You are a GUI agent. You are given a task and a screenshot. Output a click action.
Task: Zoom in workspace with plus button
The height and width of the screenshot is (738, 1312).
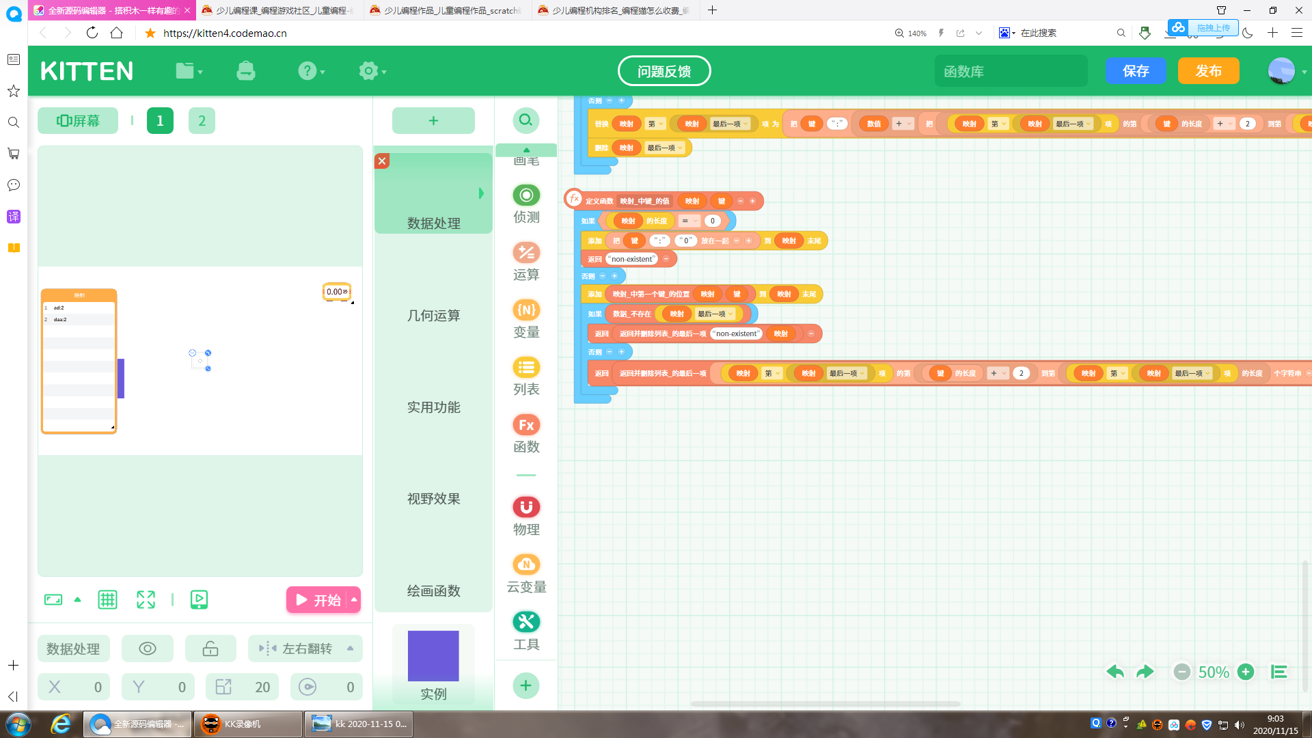click(x=1246, y=672)
